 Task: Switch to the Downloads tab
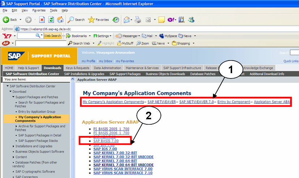coord(52,68)
